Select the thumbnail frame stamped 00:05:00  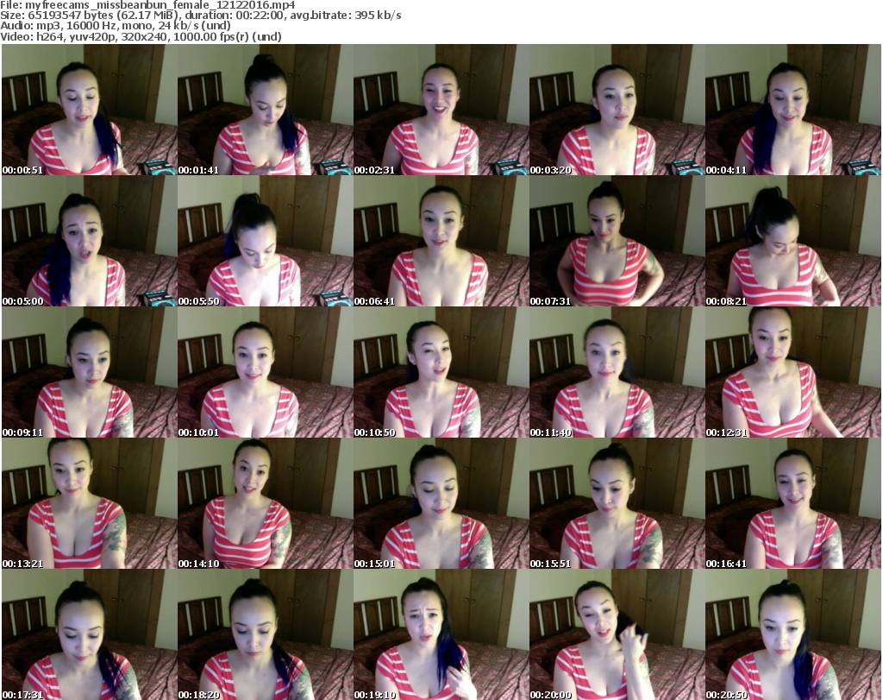(90, 241)
